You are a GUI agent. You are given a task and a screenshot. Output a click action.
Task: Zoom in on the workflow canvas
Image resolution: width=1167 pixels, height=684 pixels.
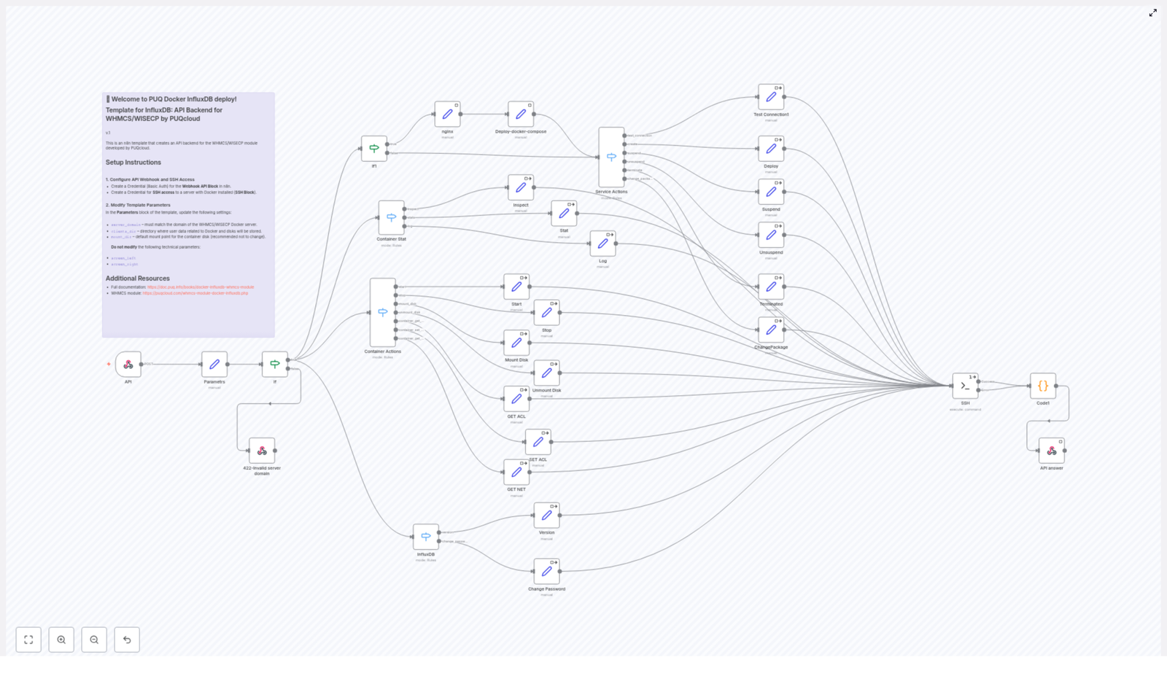click(61, 640)
